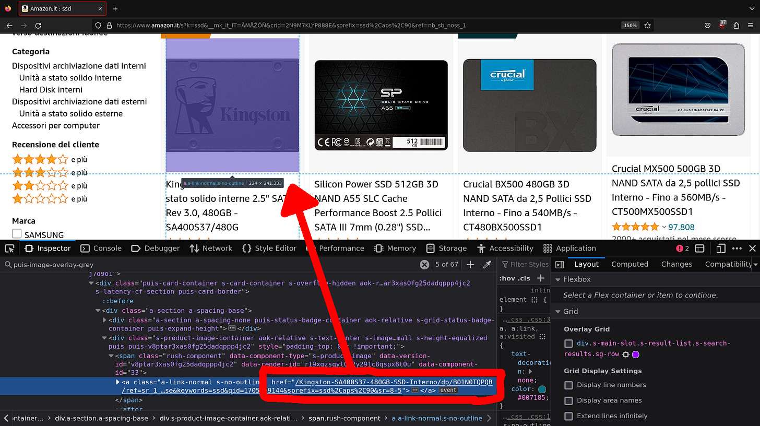Select the eyedropper icon next to the markup search
Image resolution: width=760 pixels, height=426 pixels.
pyautogui.click(x=488, y=265)
